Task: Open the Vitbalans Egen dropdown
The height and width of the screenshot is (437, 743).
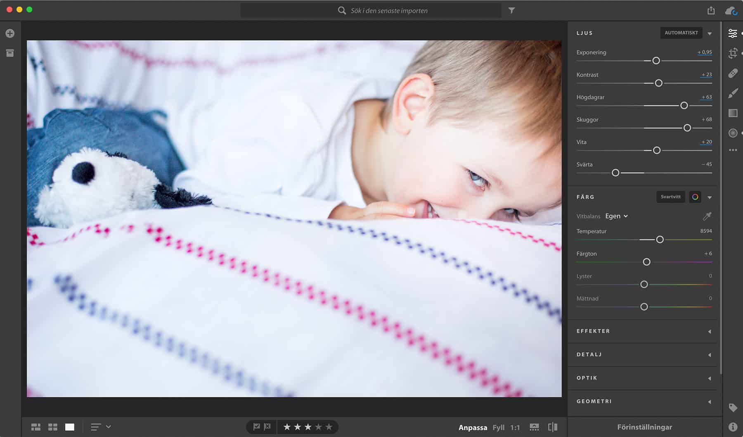Action: click(616, 216)
